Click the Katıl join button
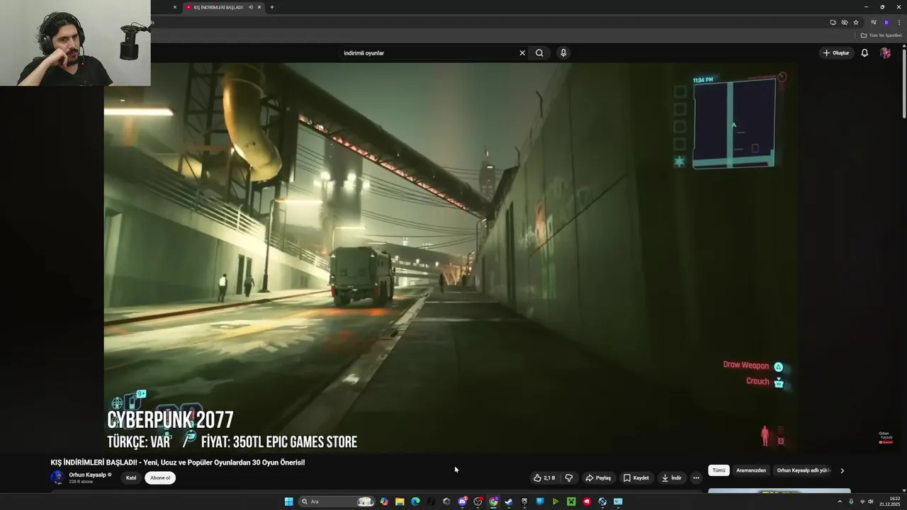 pos(131,478)
